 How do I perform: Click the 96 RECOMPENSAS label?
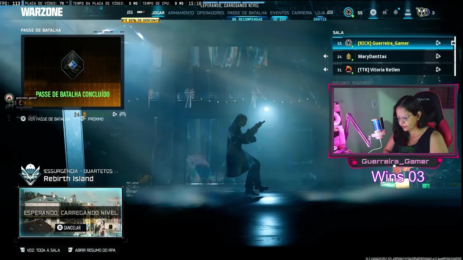coord(247,19)
